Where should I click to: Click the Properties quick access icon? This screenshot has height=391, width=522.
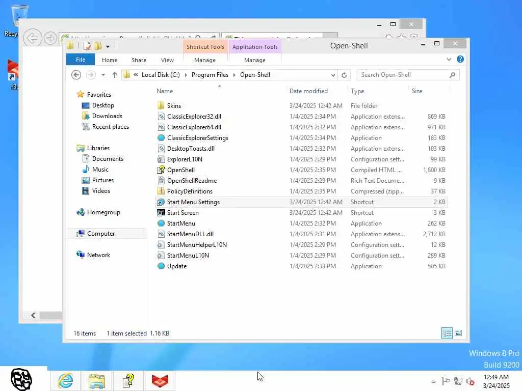pyautogui.click(x=87, y=46)
